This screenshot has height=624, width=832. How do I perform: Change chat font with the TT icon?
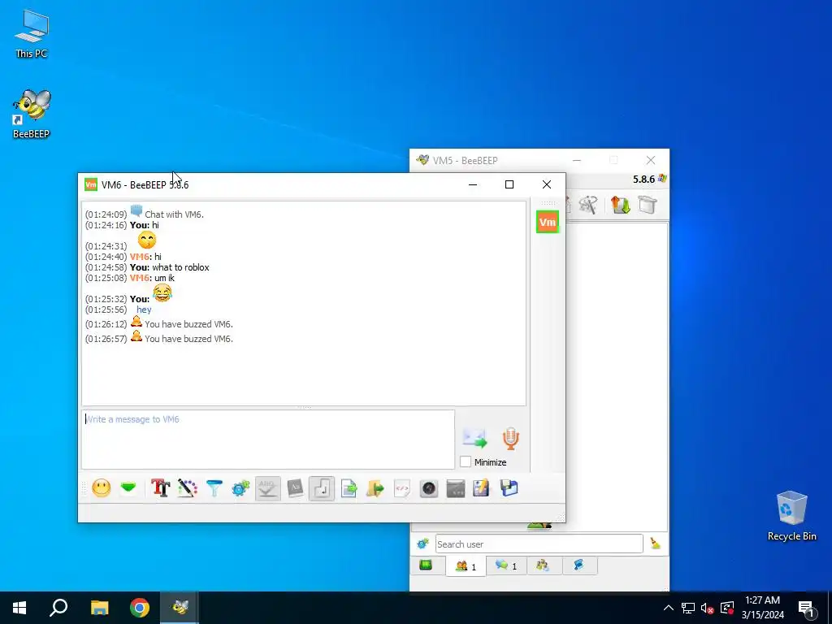coord(160,487)
